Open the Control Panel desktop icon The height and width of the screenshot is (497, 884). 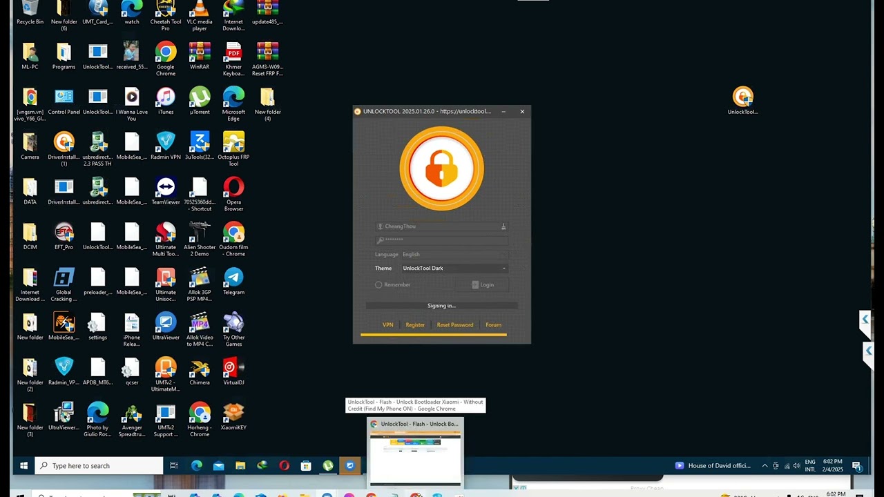tap(64, 101)
